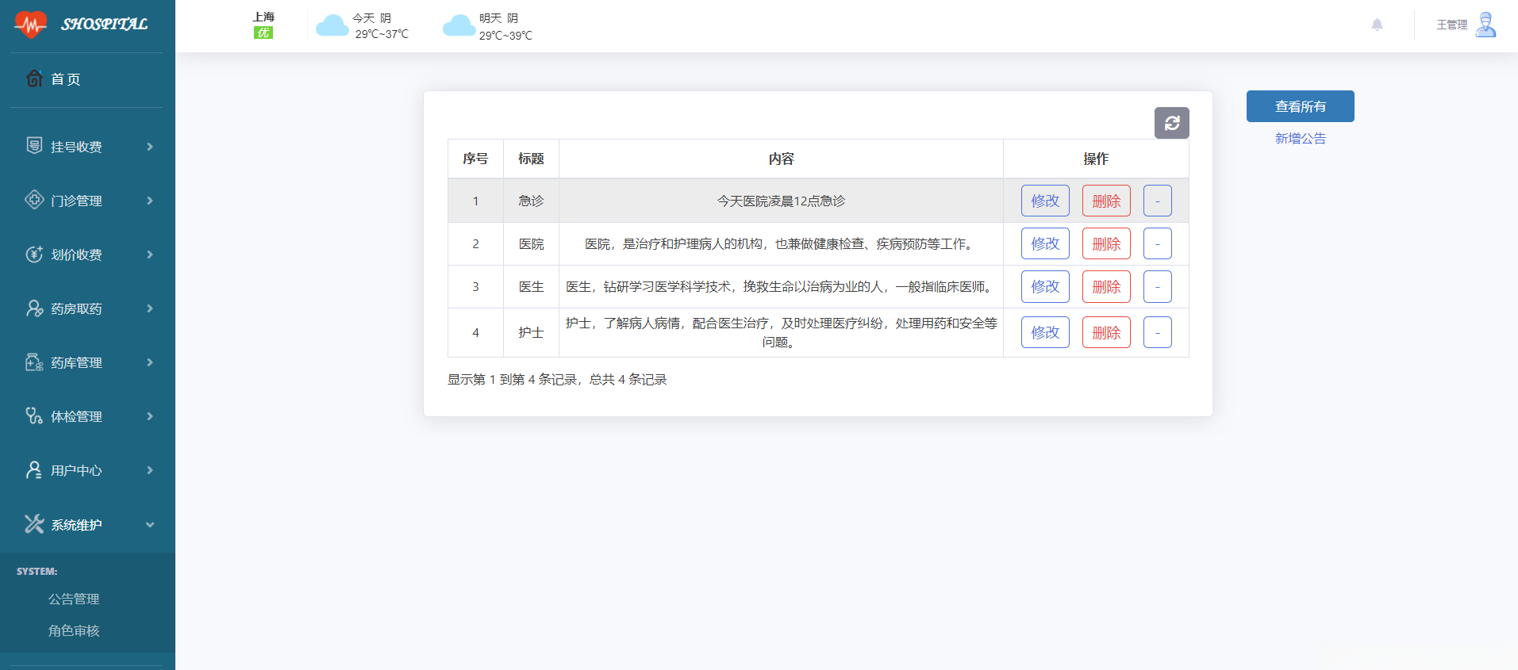Screen dimensions: 1518x670
Task: Open the 角色审核 submenu item
Action: (74, 631)
